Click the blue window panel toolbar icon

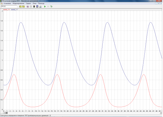[x=37, y=6]
